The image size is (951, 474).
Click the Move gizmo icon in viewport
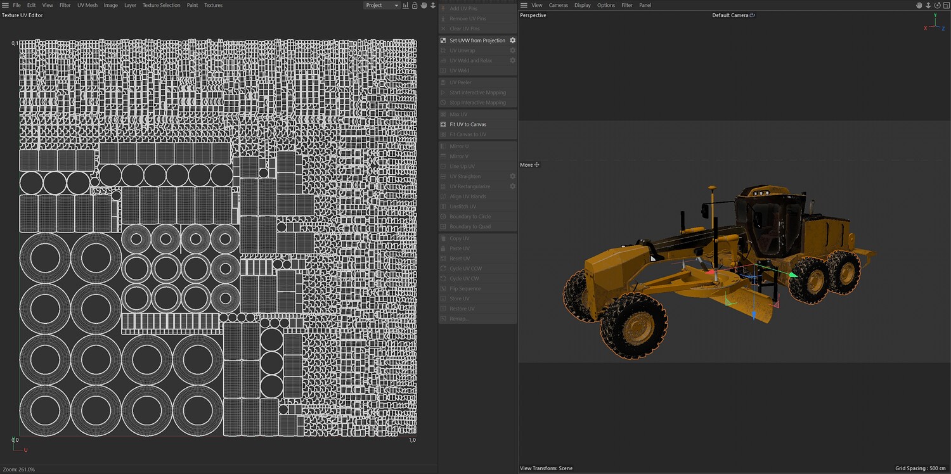tap(537, 165)
